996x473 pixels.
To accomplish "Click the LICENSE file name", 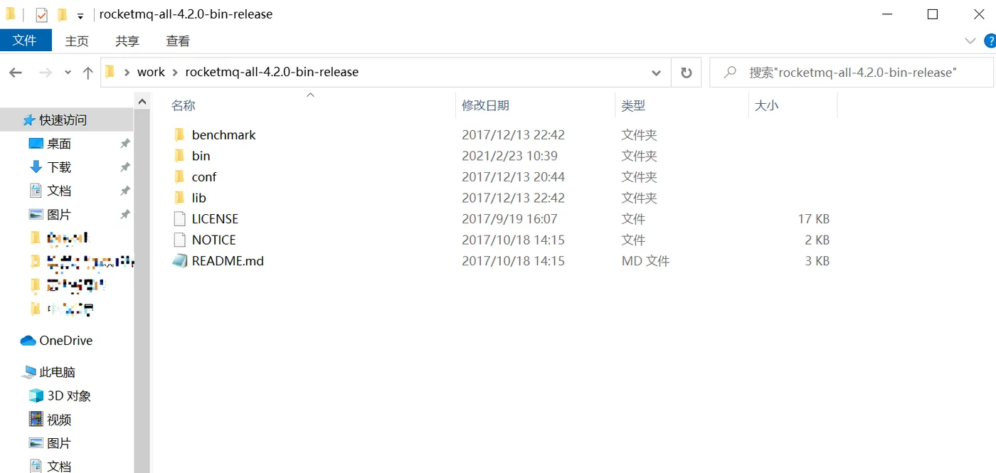I will [x=215, y=218].
